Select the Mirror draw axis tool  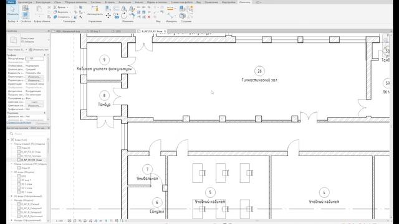tap(132, 8)
